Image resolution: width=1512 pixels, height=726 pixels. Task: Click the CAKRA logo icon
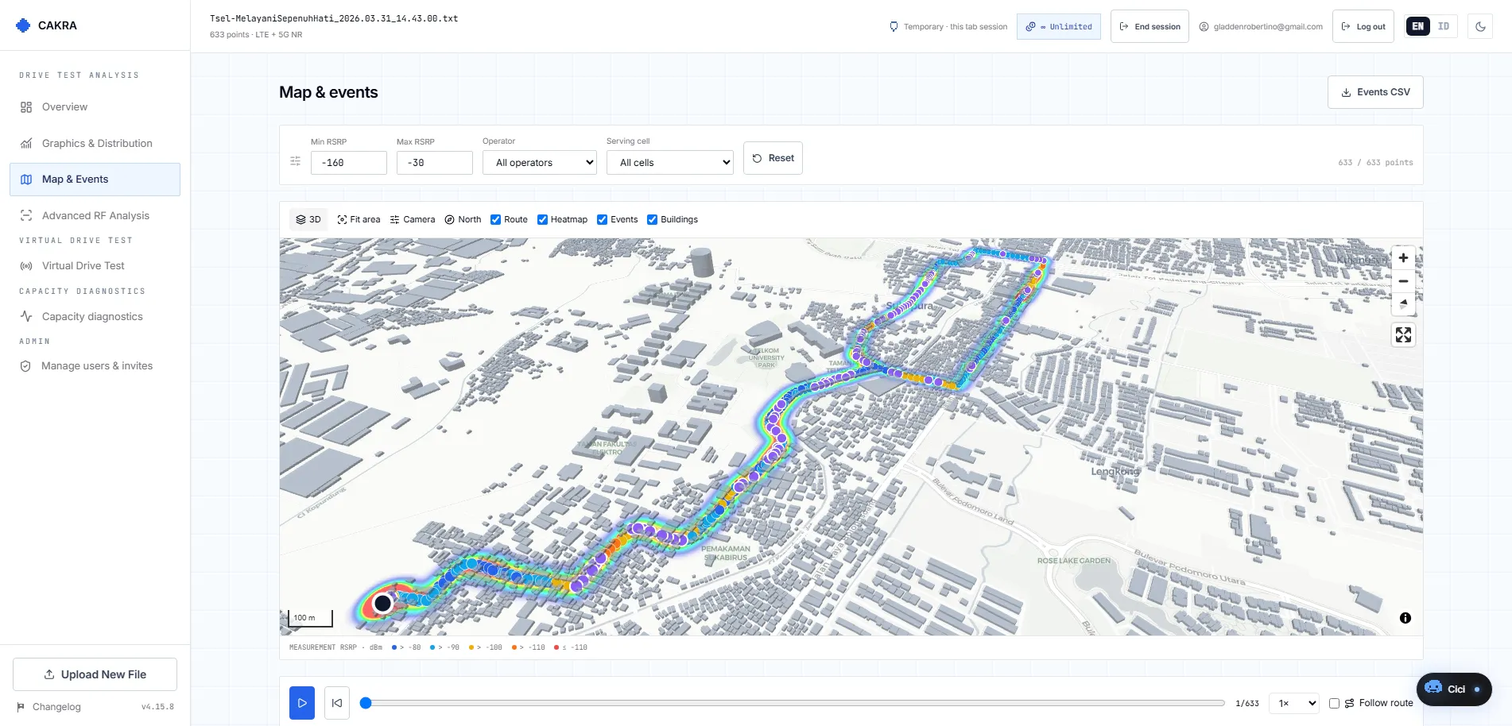click(23, 25)
